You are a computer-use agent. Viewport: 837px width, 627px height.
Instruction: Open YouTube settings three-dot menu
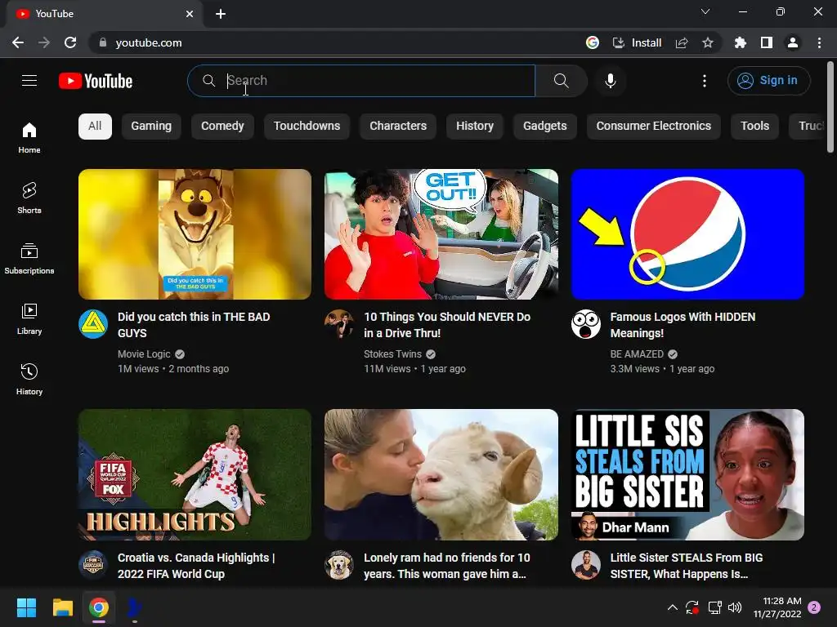coord(704,81)
